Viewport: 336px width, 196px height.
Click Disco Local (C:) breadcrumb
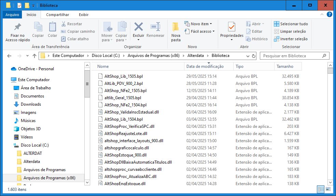tap(106, 56)
